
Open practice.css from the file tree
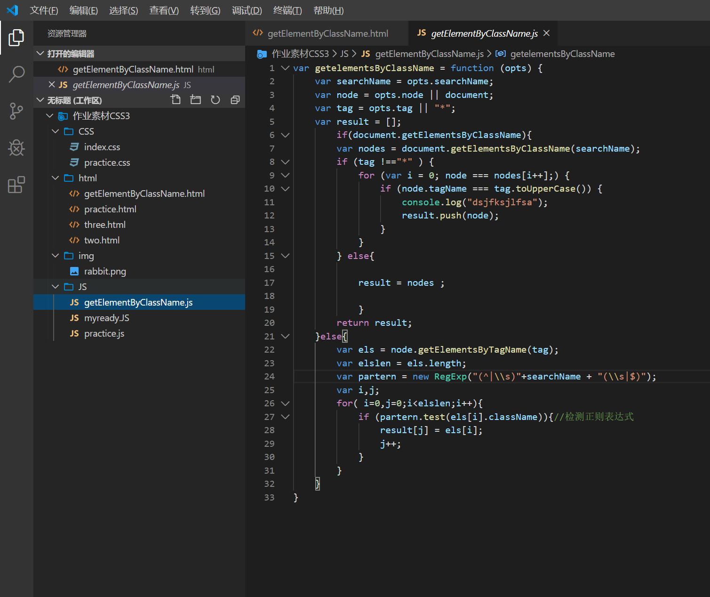(x=139, y=162)
